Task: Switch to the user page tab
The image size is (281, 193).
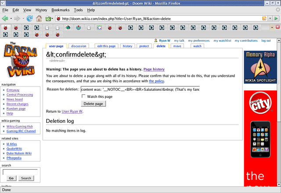Action: pyautogui.click(x=56, y=46)
